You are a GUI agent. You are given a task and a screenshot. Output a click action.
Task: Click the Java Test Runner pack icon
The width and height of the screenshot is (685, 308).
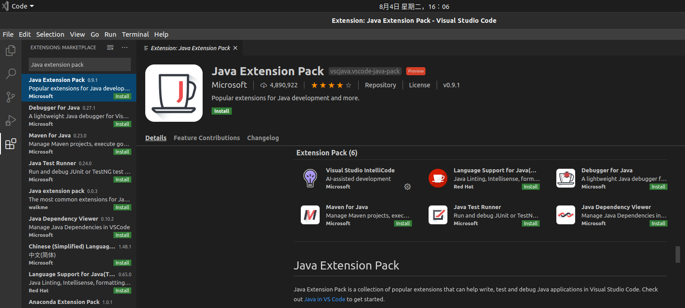pyautogui.click(x=438, y=215)
